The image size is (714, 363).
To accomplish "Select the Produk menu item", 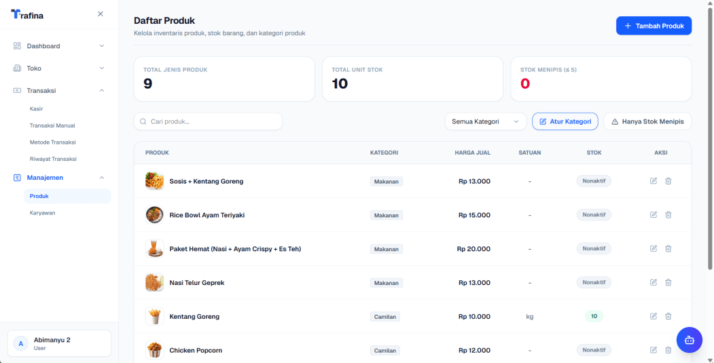I will (67, 196).
